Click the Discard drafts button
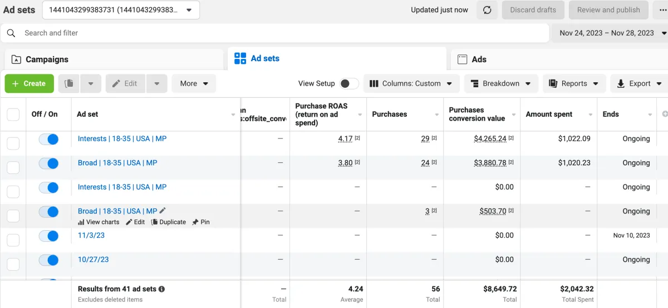This screenshot has width=668, height=308. 533,10
